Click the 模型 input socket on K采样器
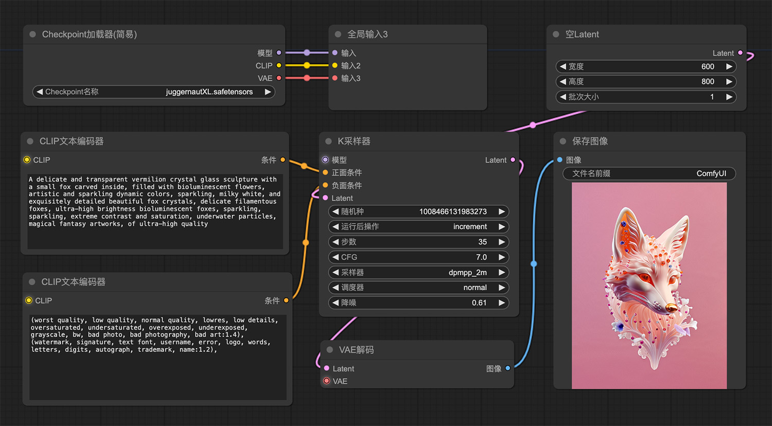Image resolution: width=772 pixels, height=426 pixels. point(325,160)
